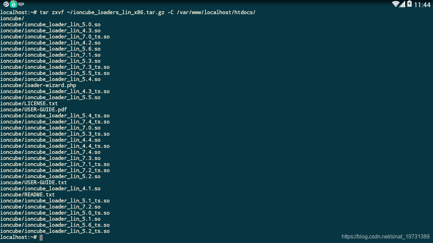Select line ioncube/LICENSE.txt
The height and width of the screenshot is (243, 433).
(29, 104)
